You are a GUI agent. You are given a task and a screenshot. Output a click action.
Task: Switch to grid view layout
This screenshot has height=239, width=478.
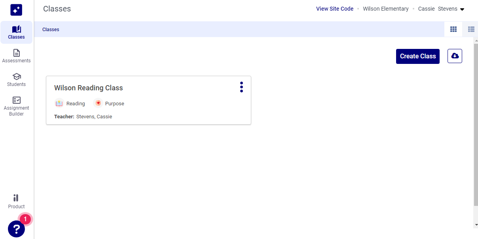click(453, 29)
